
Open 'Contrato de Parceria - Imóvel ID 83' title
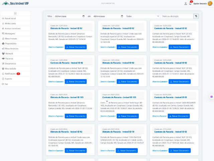170,97
